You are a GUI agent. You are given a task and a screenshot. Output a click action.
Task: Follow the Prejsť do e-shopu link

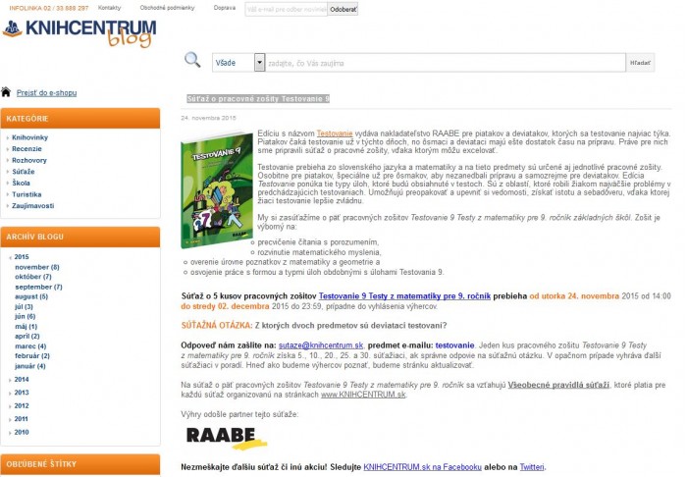[x=46, y=93]
